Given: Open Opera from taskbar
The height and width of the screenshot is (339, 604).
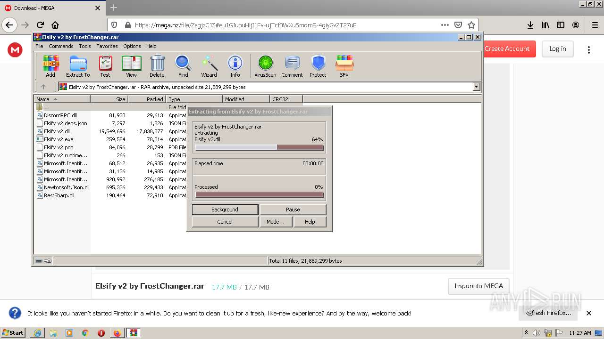Looking at the screenshot, I should click(x=101, y=333).
